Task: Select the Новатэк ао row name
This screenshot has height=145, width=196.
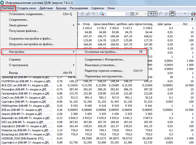Action: click(25, 130)
